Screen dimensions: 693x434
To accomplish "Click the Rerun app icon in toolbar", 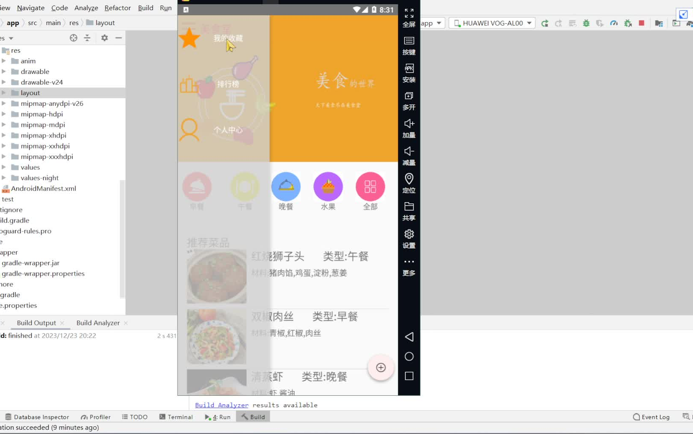I will [x=545, y=23].
